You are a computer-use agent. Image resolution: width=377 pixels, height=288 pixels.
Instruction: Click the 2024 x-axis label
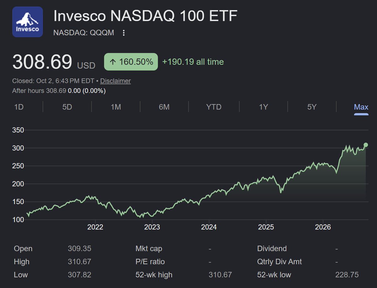[x=209, y=227]
